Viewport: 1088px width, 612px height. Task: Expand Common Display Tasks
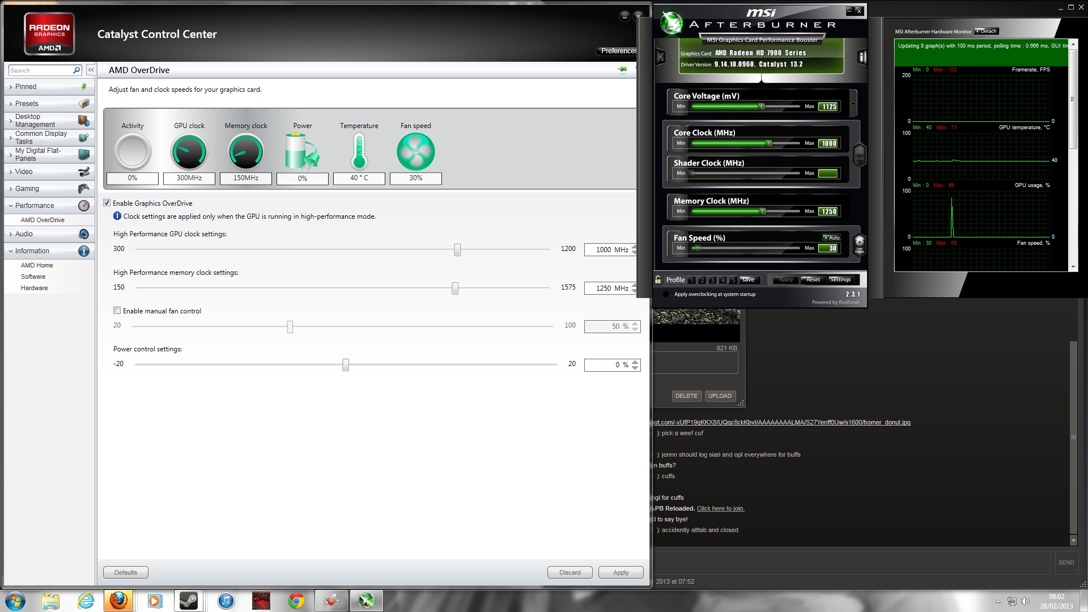49,138
